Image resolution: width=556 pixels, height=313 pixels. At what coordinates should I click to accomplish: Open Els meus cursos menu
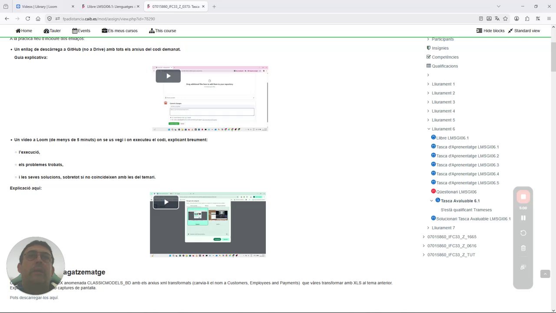[119, 31]
